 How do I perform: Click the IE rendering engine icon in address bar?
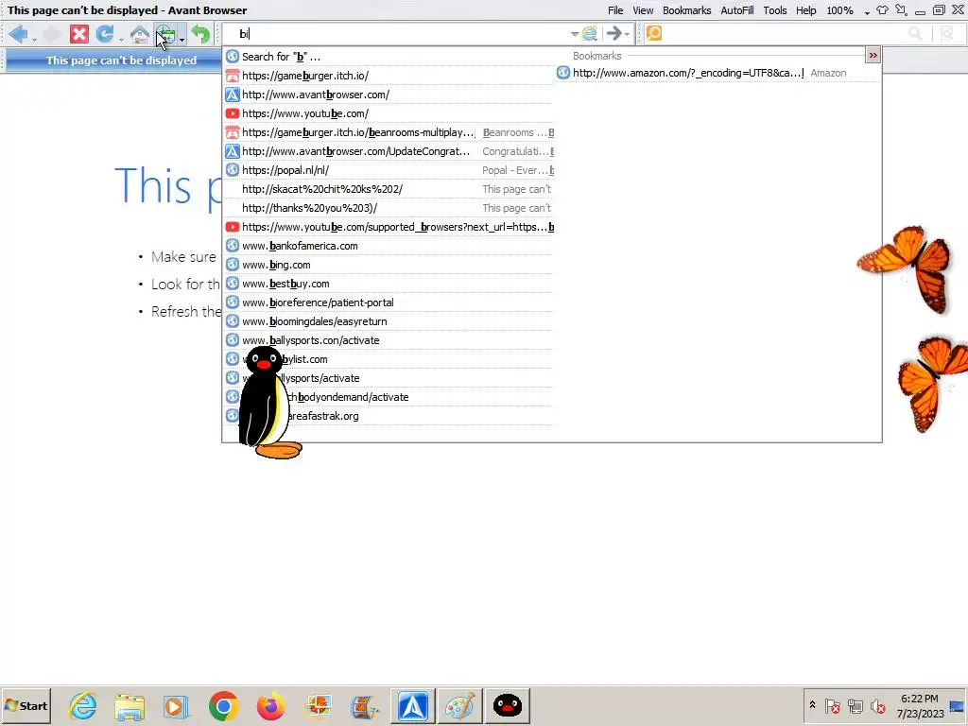coord(590,34)
